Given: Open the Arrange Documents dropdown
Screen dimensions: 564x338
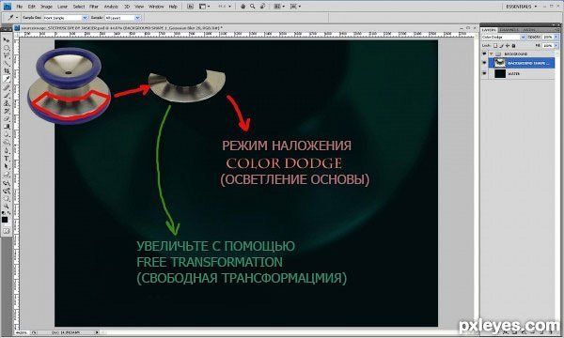Looking at the screenshot, I should coord(279,7).
